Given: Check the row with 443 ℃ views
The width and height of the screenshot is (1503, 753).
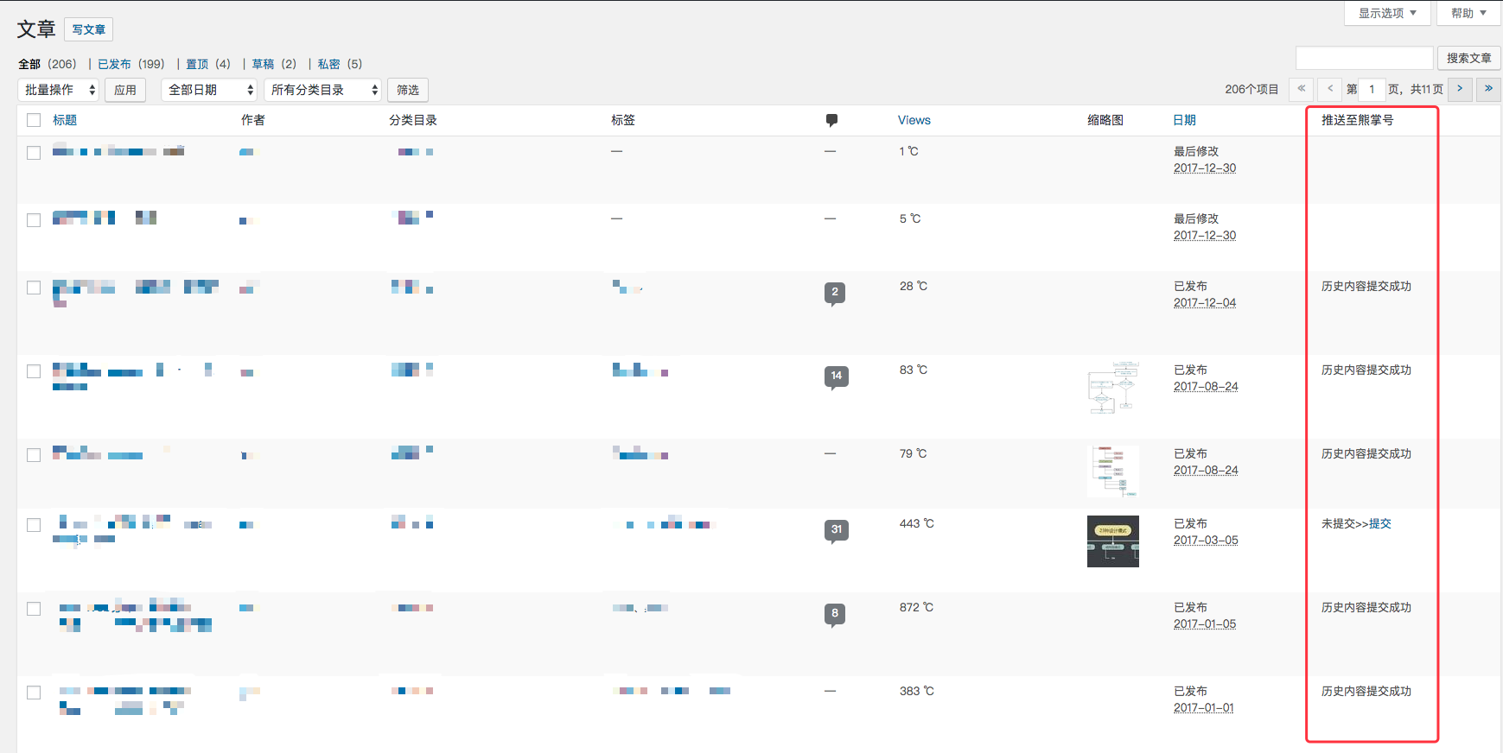Looking at the screenshot, I should [34, 525].
